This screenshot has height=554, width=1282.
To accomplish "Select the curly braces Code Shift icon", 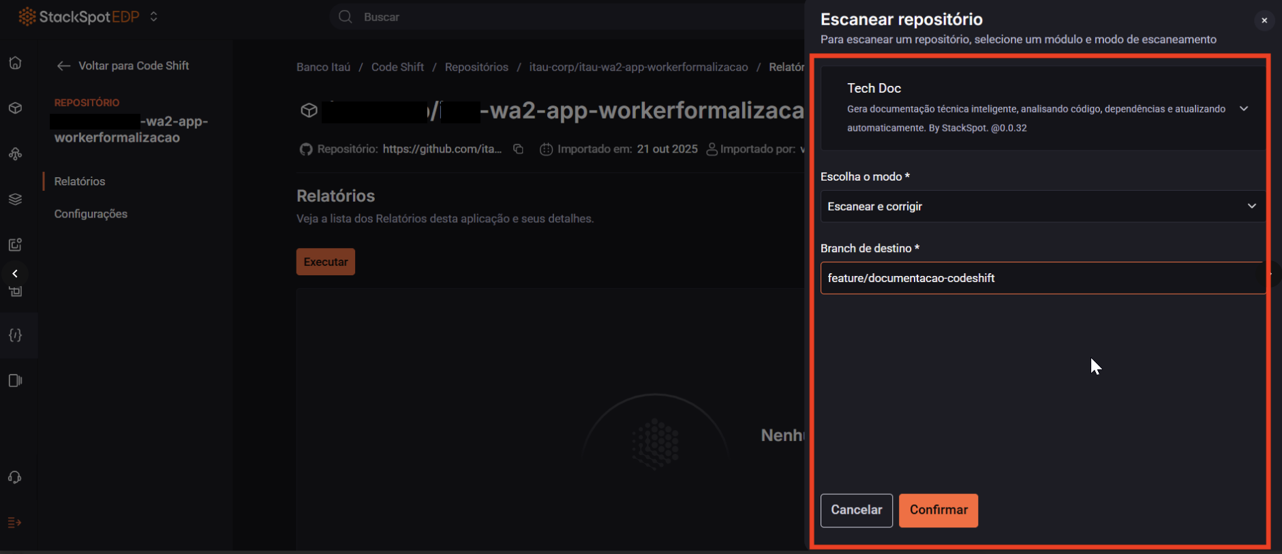I will point(15,335).
